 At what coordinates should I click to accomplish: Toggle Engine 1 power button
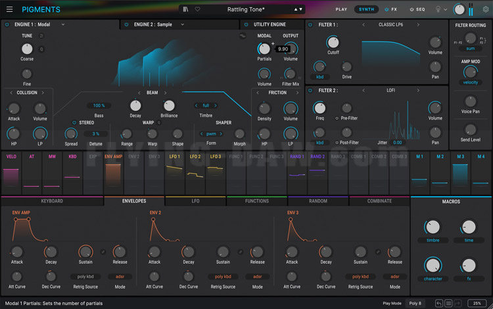[7, 24]
